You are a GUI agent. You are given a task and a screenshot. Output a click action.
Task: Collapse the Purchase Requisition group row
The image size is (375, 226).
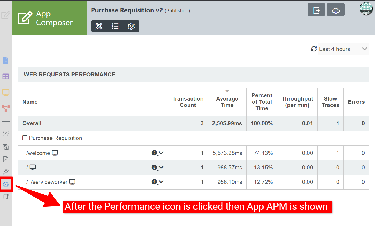click(25, 138)
